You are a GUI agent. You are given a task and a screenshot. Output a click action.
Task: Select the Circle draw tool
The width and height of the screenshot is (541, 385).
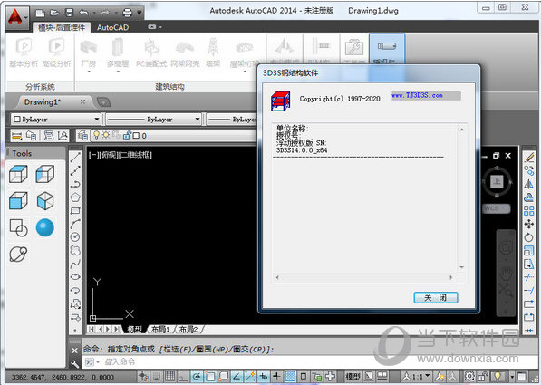(x=75, y=237)
